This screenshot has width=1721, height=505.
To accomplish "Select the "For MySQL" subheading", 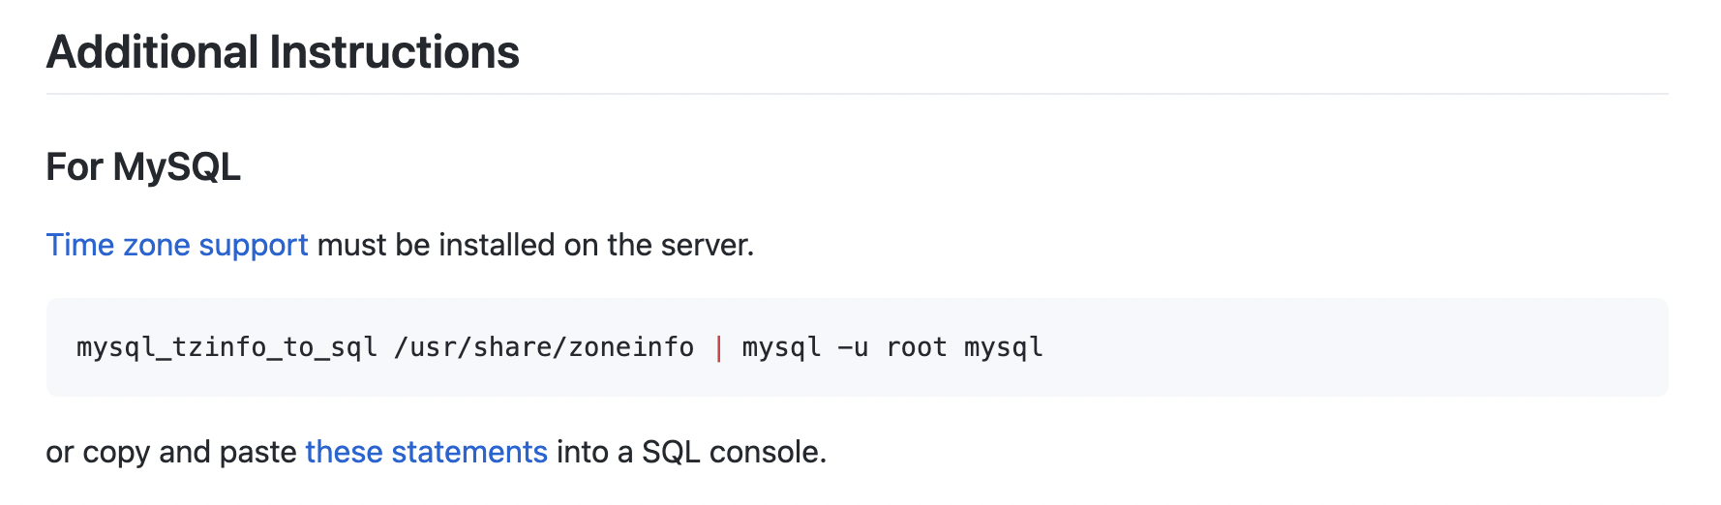I will point(143,167).
